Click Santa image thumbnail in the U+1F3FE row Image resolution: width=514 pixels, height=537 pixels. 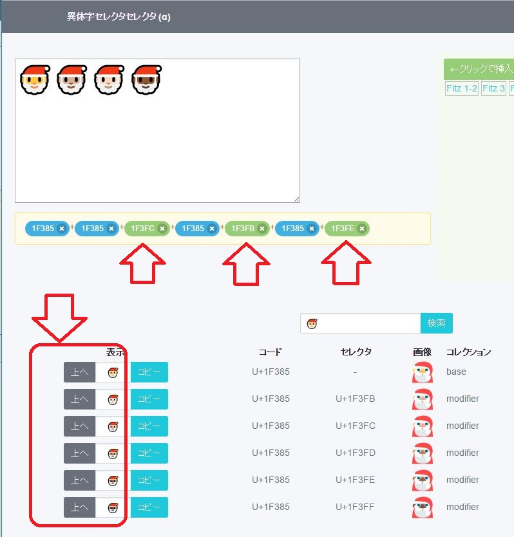(x=423, y=480)
